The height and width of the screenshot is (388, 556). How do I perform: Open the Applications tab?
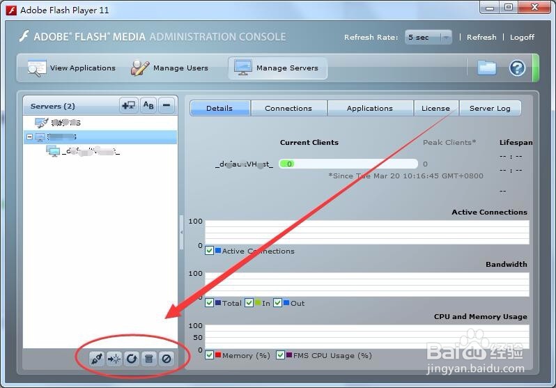tap(370, 108)
